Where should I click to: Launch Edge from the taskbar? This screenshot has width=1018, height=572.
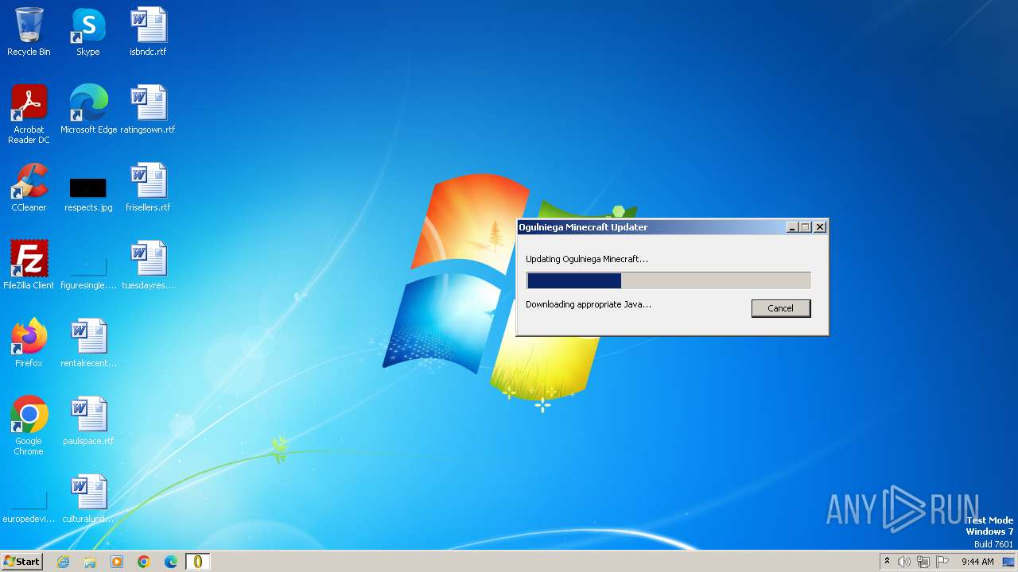tap(171, 562)
